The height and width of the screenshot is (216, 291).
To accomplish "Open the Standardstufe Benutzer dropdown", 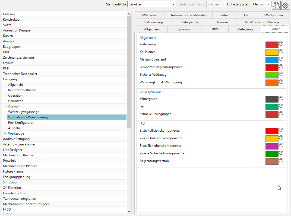I will pos(152,4).
